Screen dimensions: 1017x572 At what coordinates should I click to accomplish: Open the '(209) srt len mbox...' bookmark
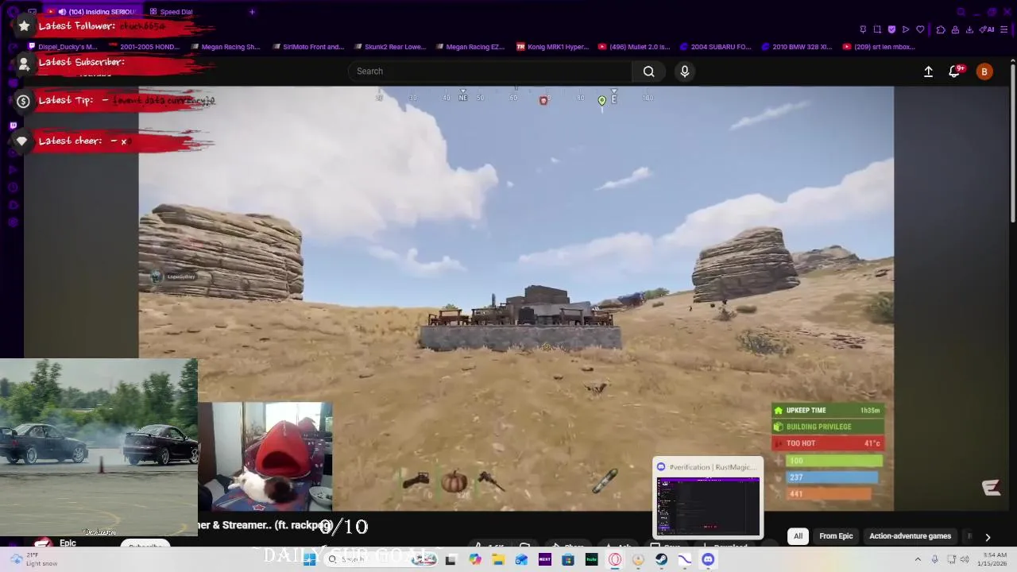[879, 47]
